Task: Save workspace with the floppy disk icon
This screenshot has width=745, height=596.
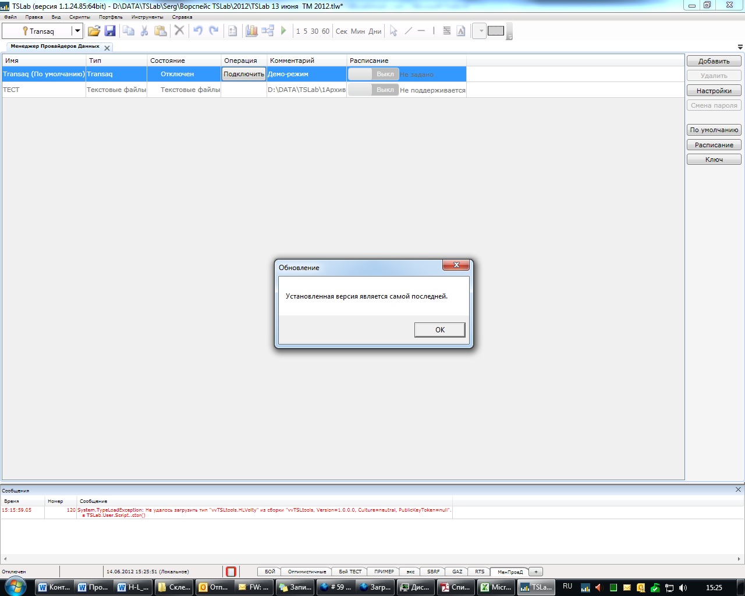Action: [110, 31]
